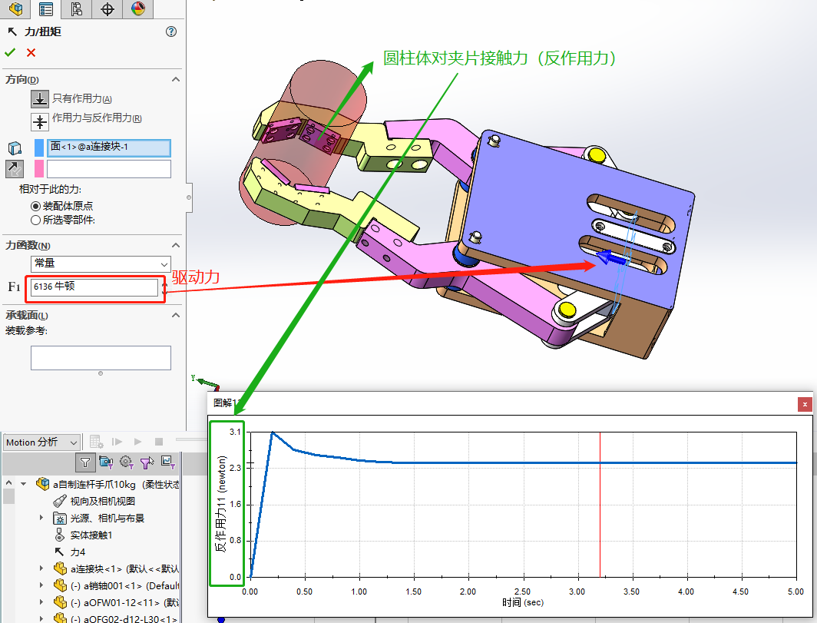The image size is (817, 623).
Task: Collapse the 承载面 bearing face section
Action: pyautogui.click(x=176, y=316)
